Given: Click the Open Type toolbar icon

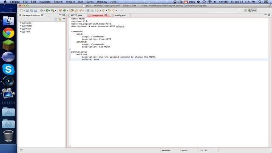Looking at the screenshot, I should [x=72, y=11].
